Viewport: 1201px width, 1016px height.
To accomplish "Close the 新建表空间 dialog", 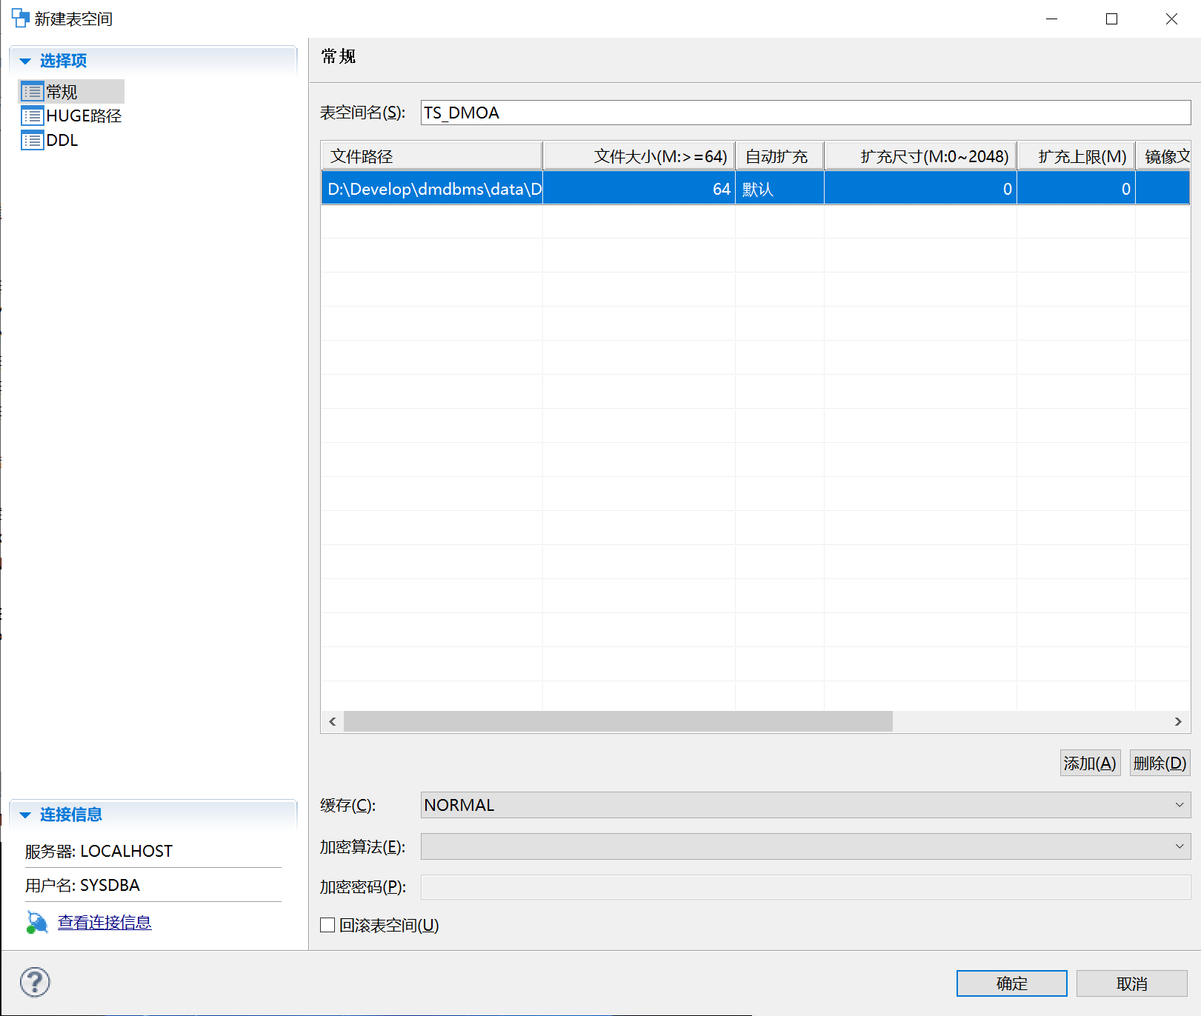I will tap(1171, 19).
